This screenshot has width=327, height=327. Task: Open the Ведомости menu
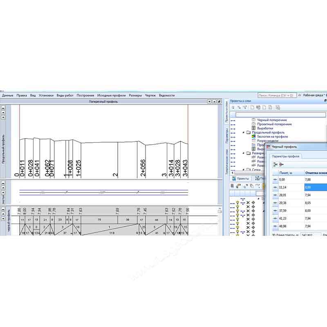point(167,95)
